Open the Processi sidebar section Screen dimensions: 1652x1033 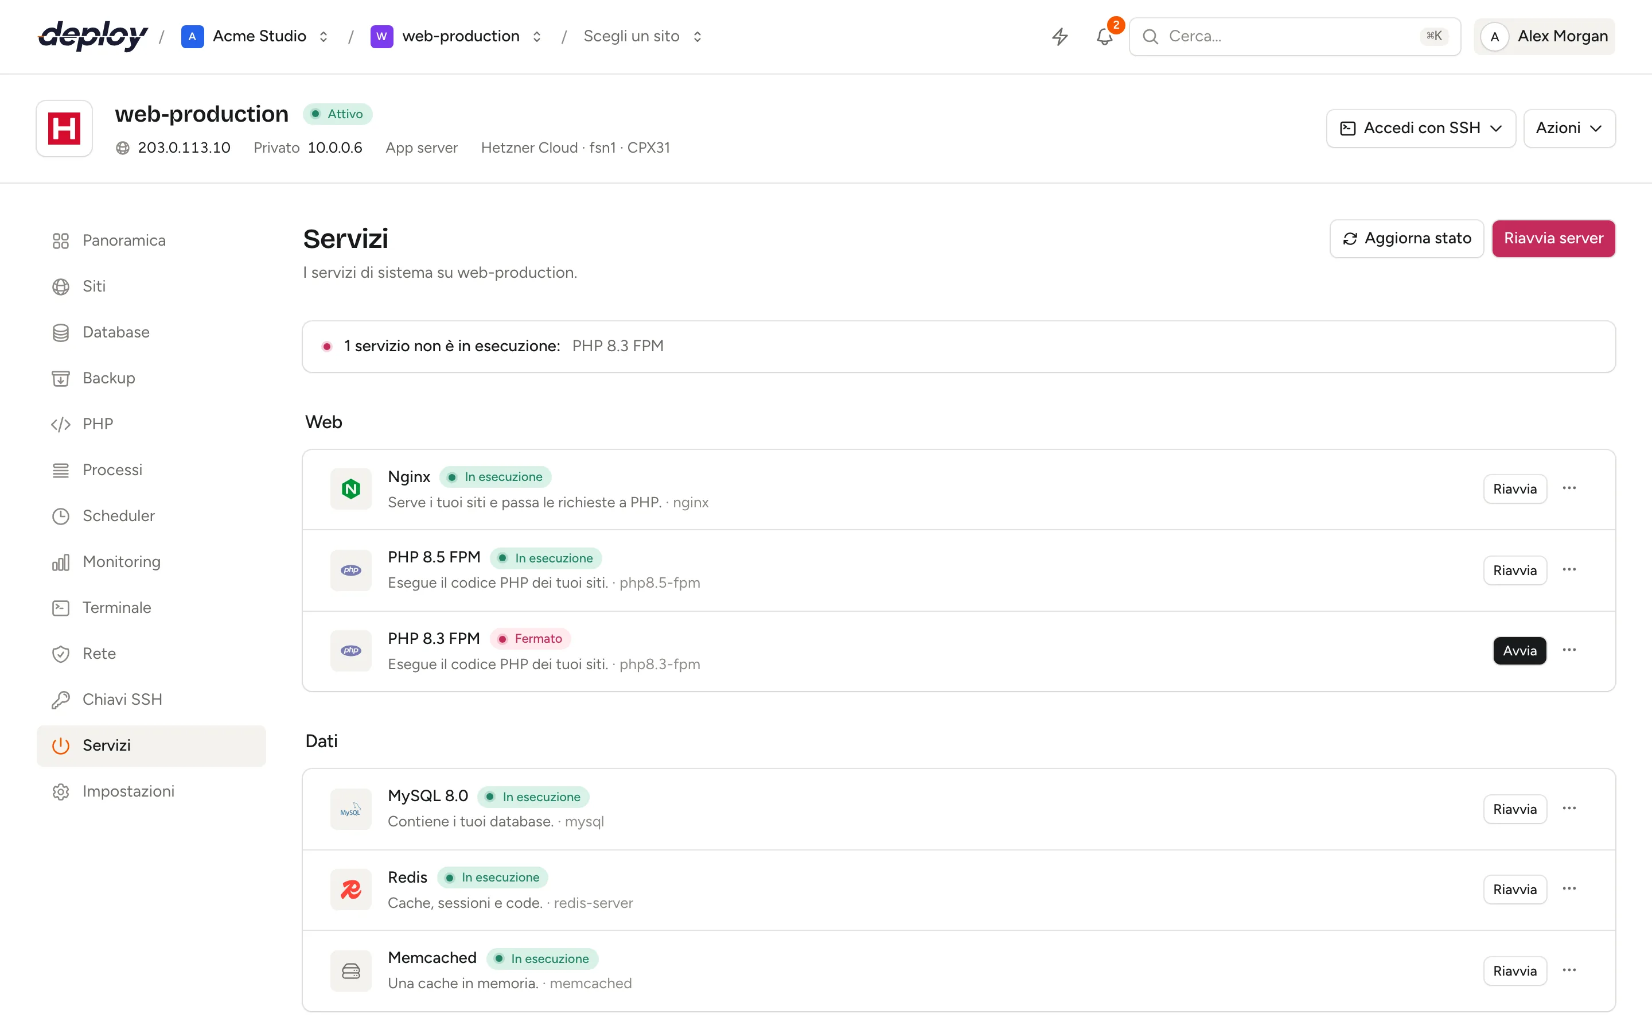pos(151,470)
